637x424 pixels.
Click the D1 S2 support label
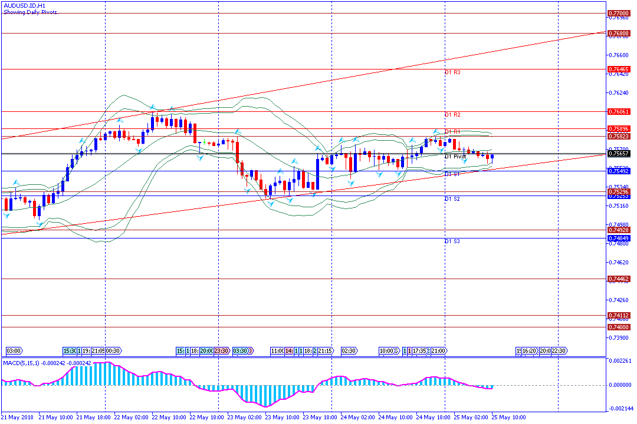click(x=452, y=199)
